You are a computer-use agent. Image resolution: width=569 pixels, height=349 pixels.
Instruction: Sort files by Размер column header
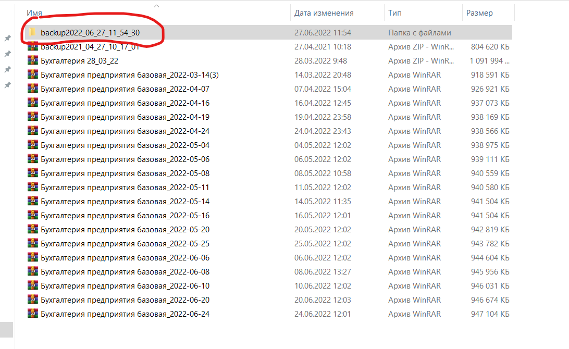pyautogui.click(x=479, y=13)
